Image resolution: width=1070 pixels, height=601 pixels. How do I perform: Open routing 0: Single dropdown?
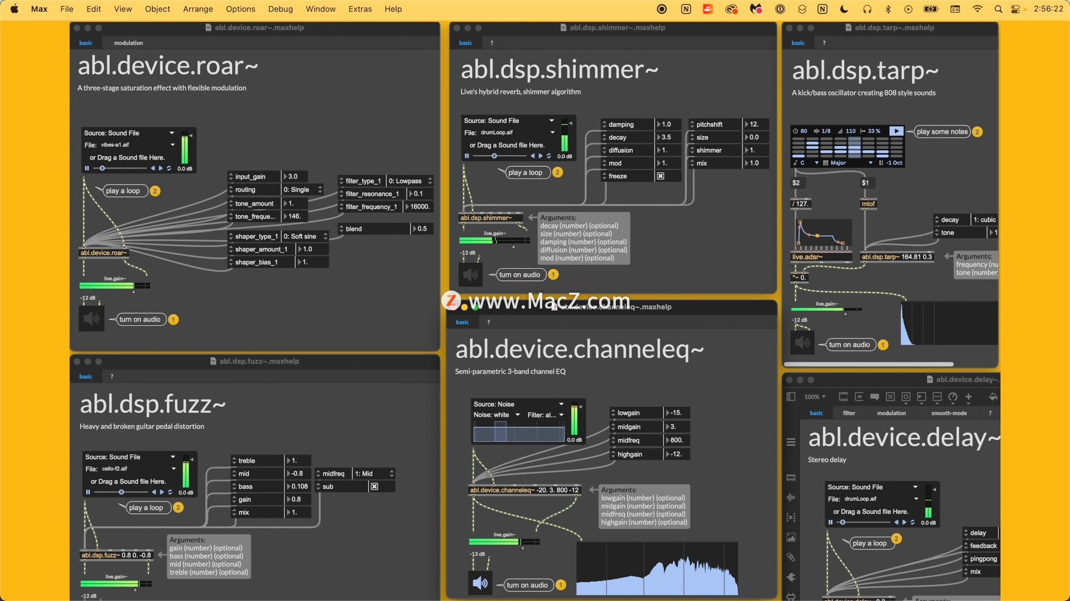pos(303,190)
